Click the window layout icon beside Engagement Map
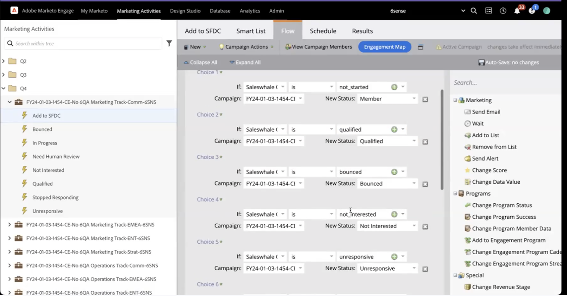This screenshot has width=567, height=296. (420, 47)
